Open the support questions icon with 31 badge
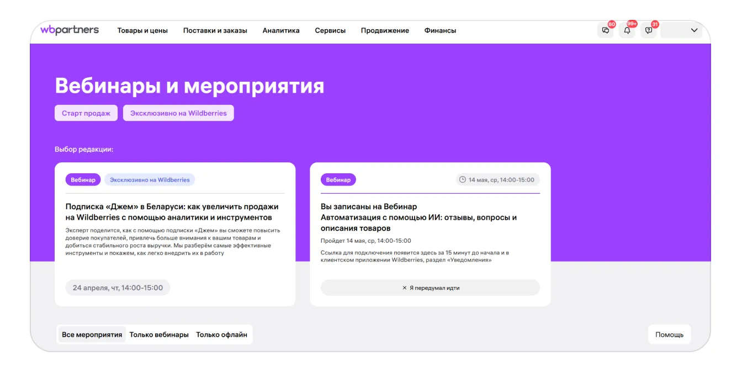The width and height of the screenshot is (742, 372). (649, 30)
